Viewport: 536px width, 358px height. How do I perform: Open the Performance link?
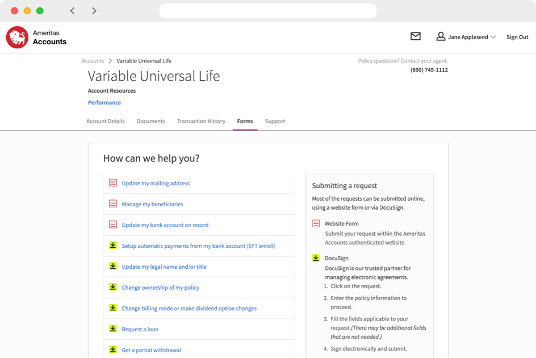104,103
